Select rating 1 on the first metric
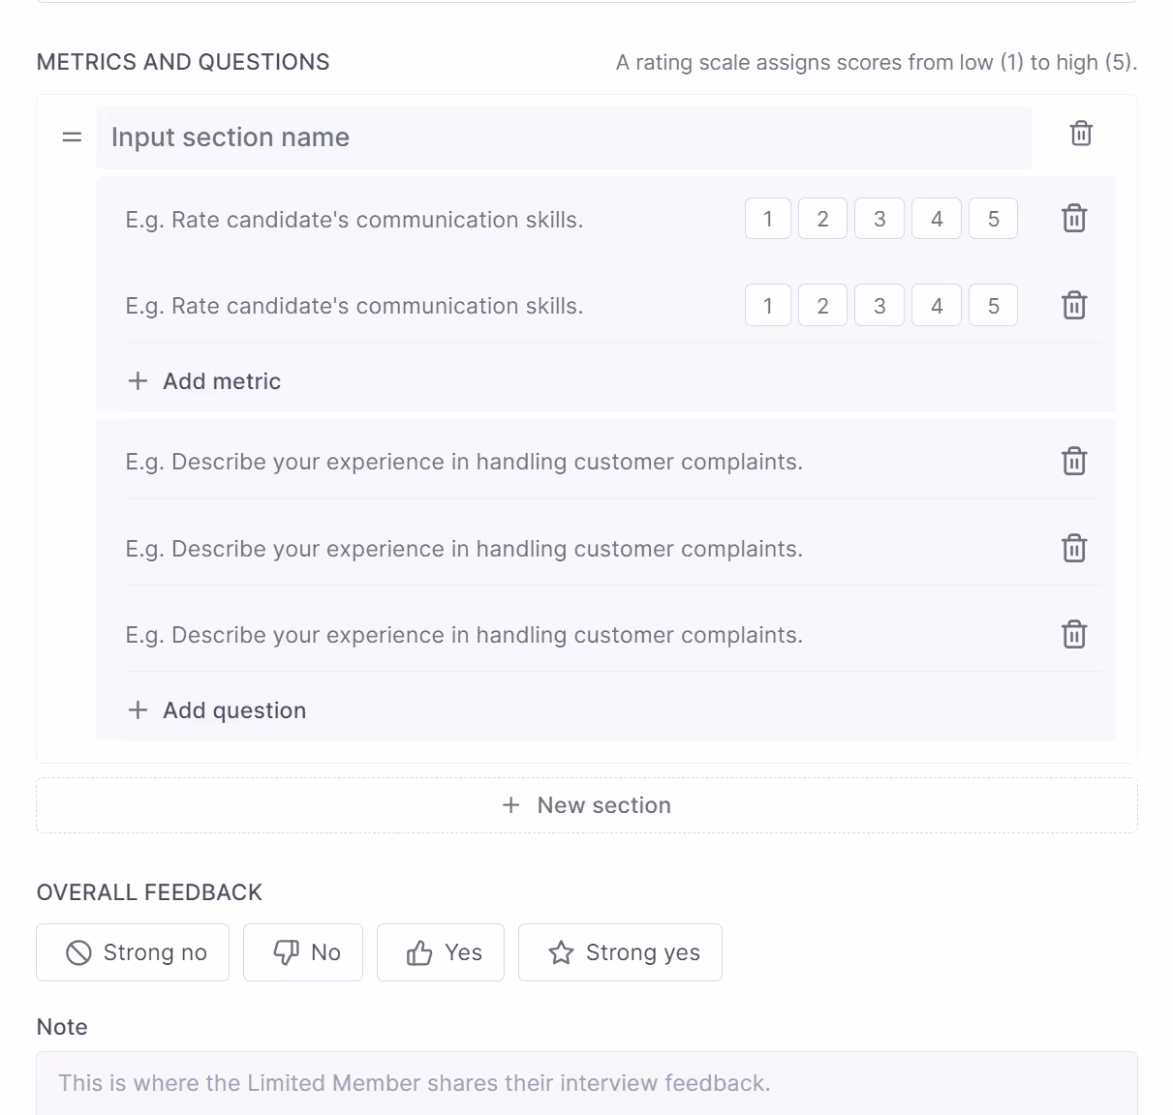The width and height of the screenshot is (1173, 1115). (768, 219)
